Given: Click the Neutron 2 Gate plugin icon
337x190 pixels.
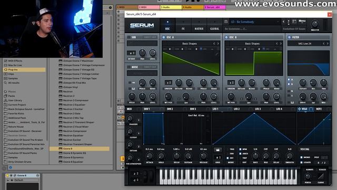Looking at the screenshot, I should [x=61, y=113].
